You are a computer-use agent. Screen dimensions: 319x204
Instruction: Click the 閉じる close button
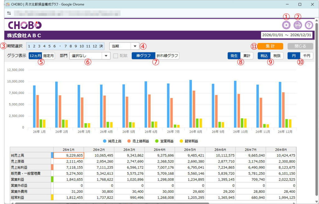[x=300, y=46]
